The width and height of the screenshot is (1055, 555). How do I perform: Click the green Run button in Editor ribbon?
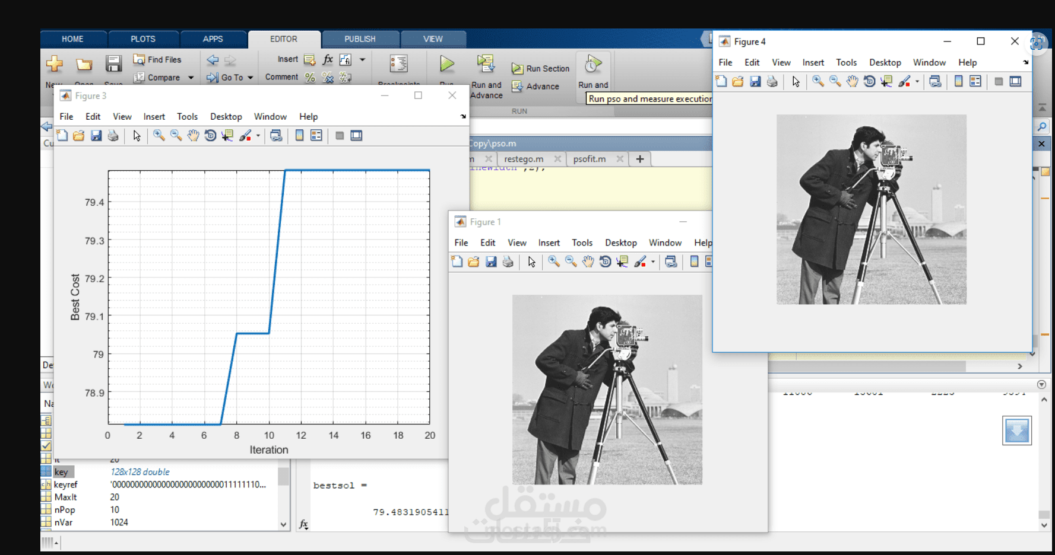pyautogui.click(x=447, y=64)
